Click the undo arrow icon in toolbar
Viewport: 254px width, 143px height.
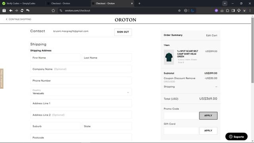(28, 10)
